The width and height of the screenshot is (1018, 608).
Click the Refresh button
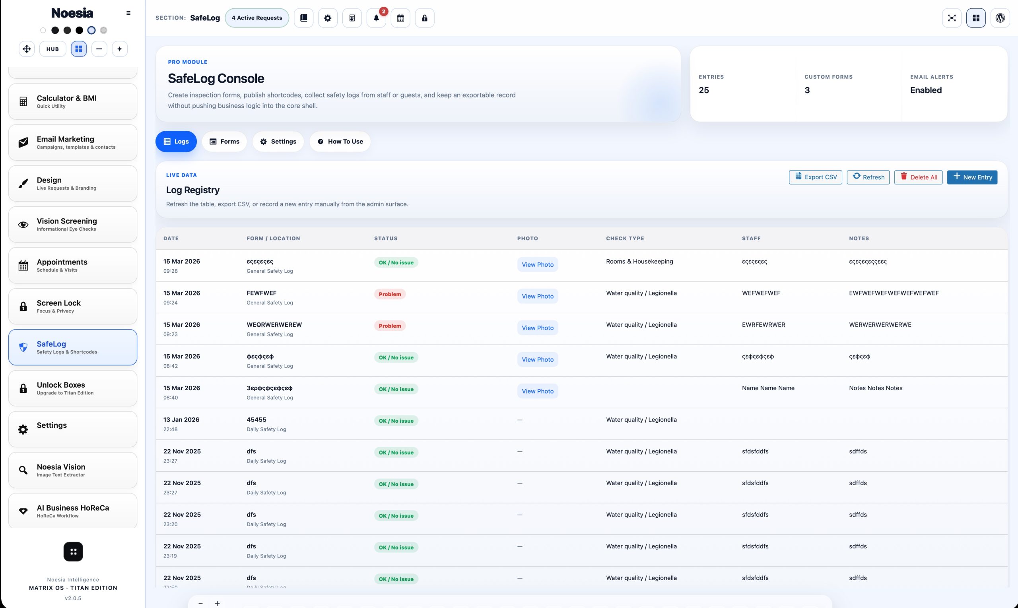tap(868, 177)
